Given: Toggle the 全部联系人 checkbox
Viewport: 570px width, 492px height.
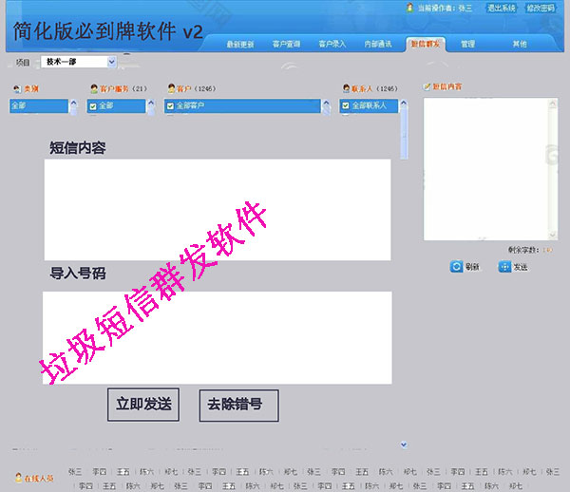Looking at the screenshot, I should coord(346,106).
